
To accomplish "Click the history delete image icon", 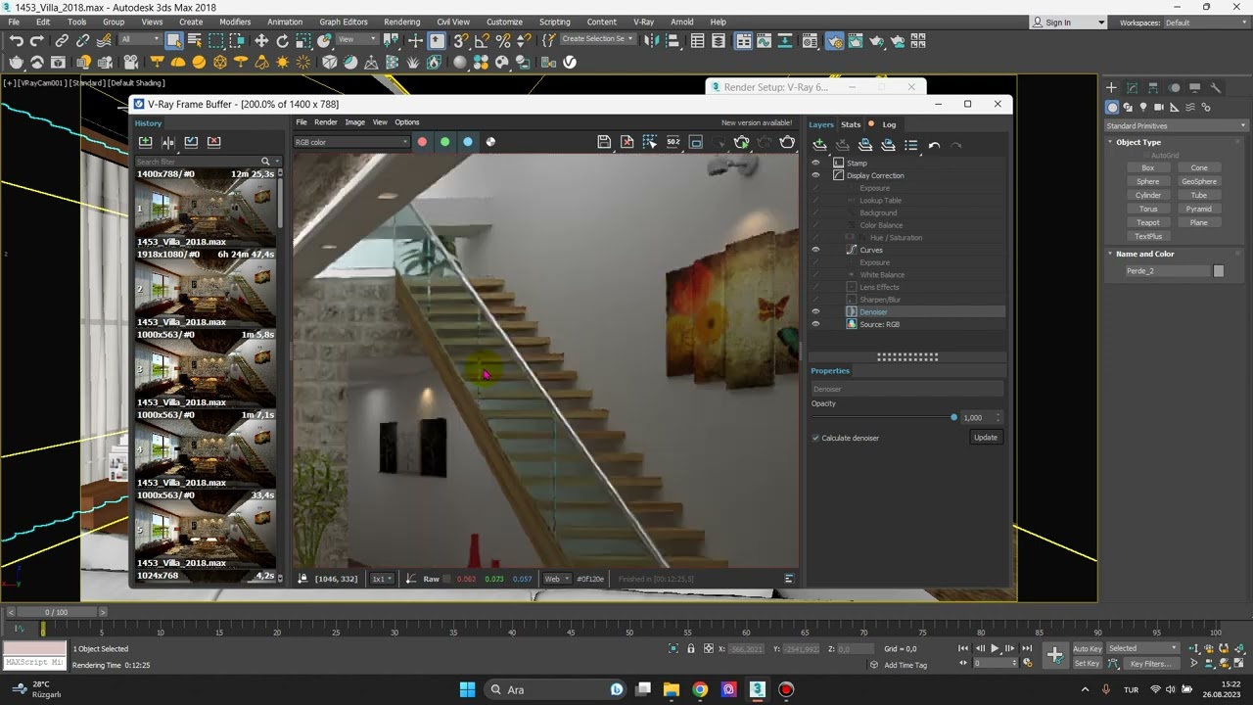I will [214, 142].
